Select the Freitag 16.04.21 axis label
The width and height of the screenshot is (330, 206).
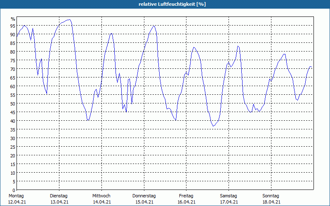click(186, 199)
